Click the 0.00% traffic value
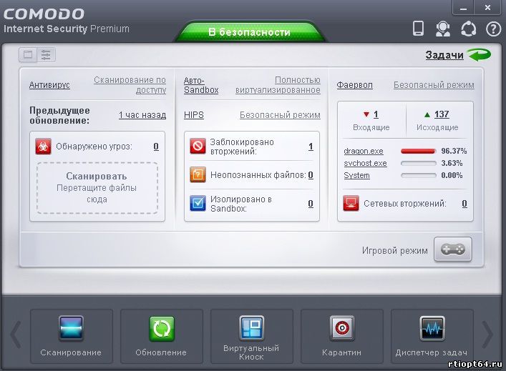Viewport: 506px width, 371px height. 452,176
